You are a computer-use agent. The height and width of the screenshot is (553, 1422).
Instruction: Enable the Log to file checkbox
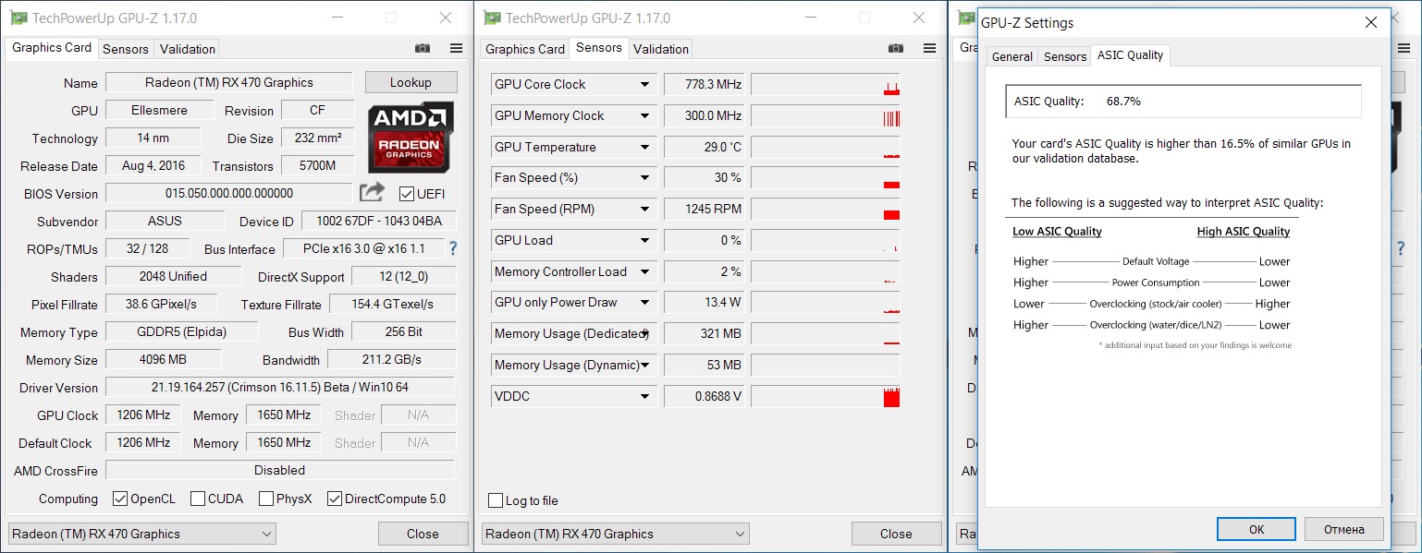pos(496,500)
